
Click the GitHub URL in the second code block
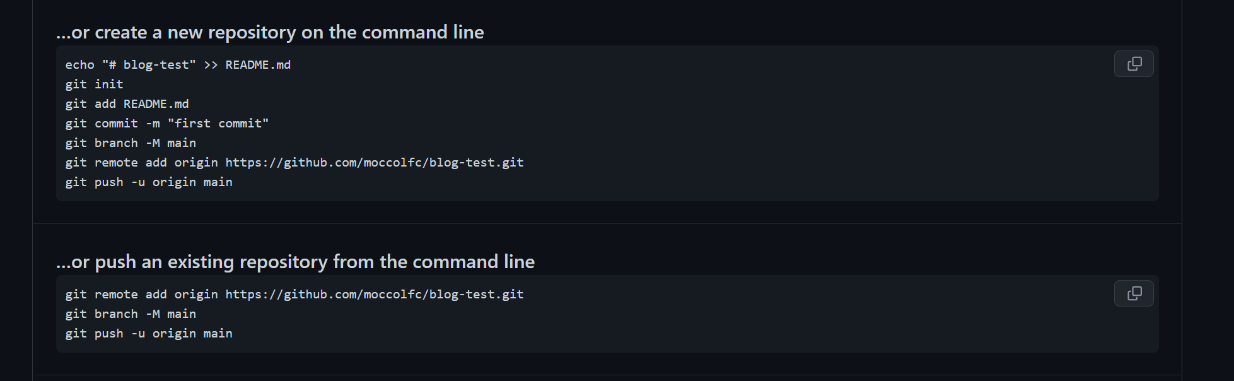click(x=375, y=295)
